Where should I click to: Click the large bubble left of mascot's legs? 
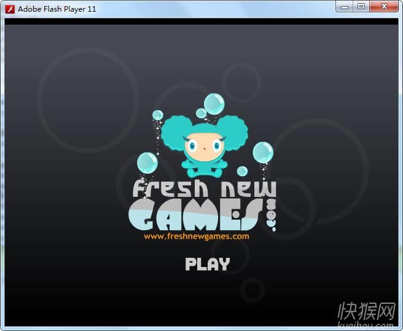click(x=147, y=162)
